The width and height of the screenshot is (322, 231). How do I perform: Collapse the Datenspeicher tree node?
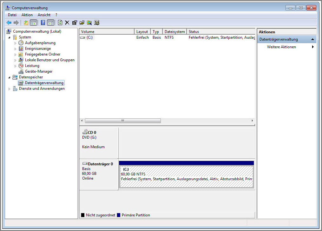(9, 77)
